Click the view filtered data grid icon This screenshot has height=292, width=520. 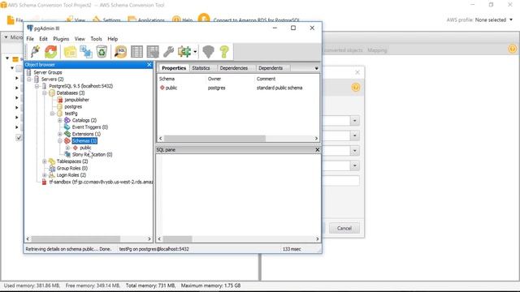coord(153,52)
